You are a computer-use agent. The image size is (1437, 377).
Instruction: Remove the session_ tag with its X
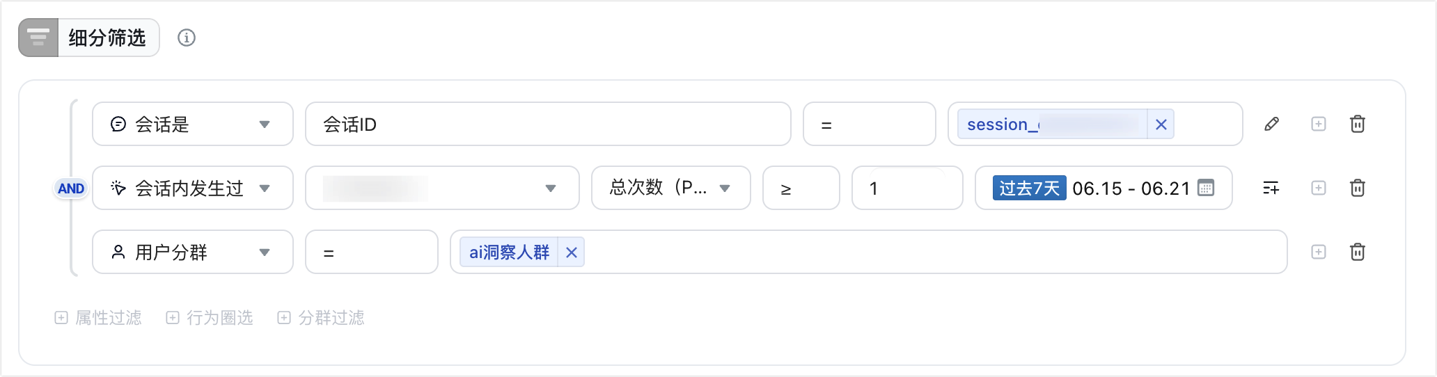tap(1161, 125)
